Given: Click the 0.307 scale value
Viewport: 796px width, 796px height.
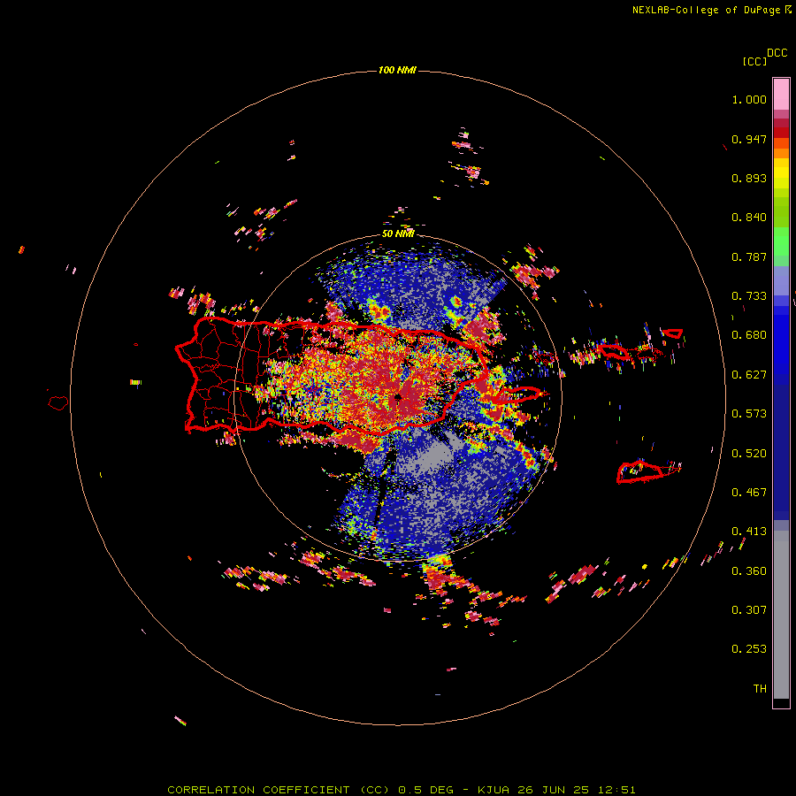Looking at the screenshot, I should pos(749,610).
